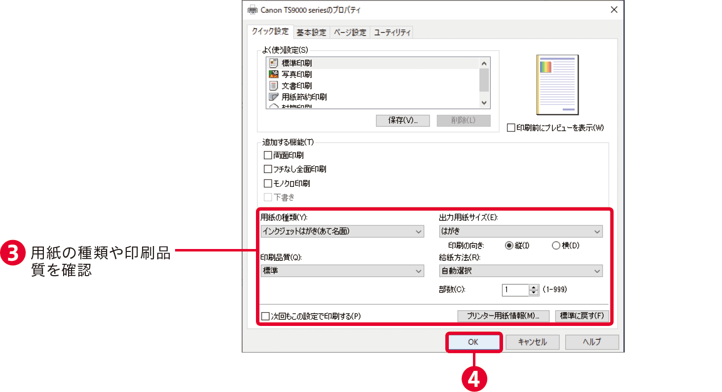Click キャンセル button
Viewport: 722px width, 392px height.
tap(532, 342)
